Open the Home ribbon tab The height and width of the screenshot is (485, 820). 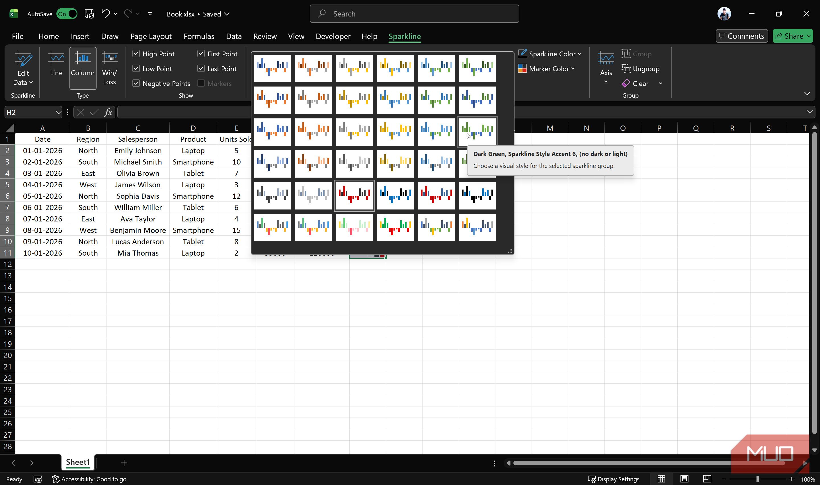click(x=48, y=36)
